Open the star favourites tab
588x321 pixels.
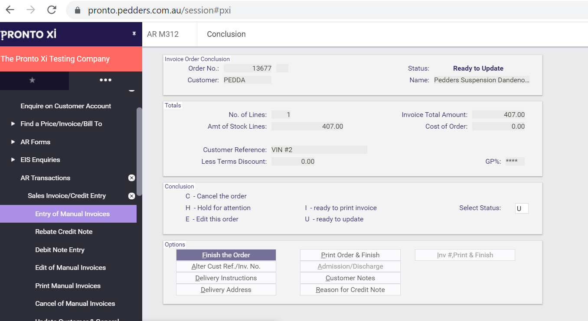[x=32, y=80]
